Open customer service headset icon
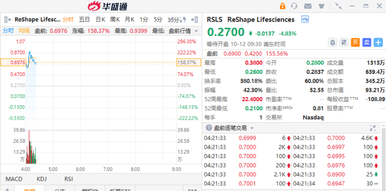The height and width of the screenshot is (191, 386). [x=294, y=6]
